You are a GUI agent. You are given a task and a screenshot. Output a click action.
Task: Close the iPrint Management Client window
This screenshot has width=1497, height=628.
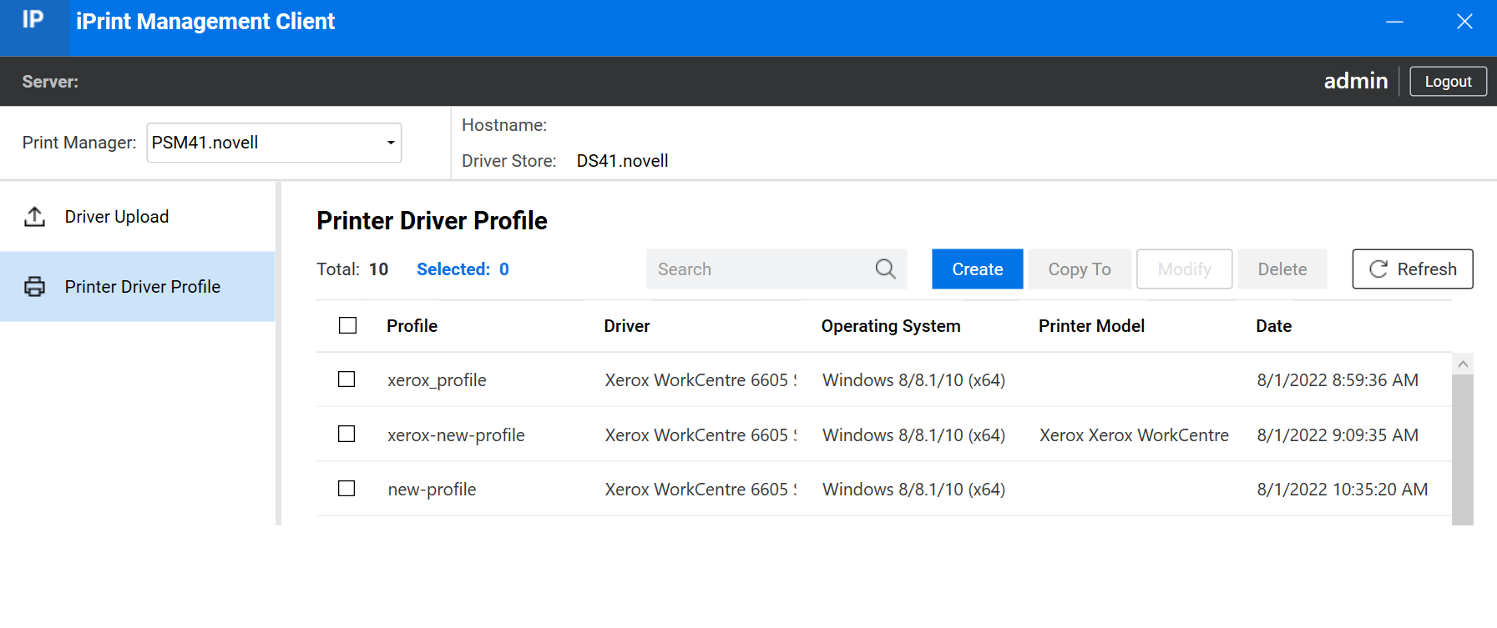point(1464,22)
